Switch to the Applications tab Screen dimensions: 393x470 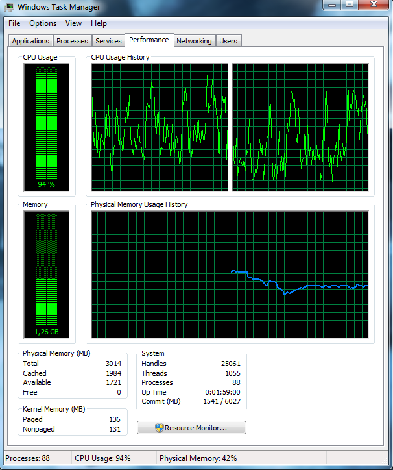click(x=30, y=41)
